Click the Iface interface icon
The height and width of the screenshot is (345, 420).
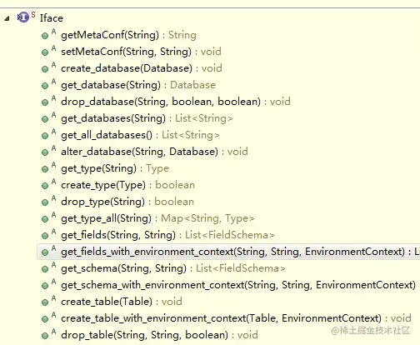tap(23, 17)
